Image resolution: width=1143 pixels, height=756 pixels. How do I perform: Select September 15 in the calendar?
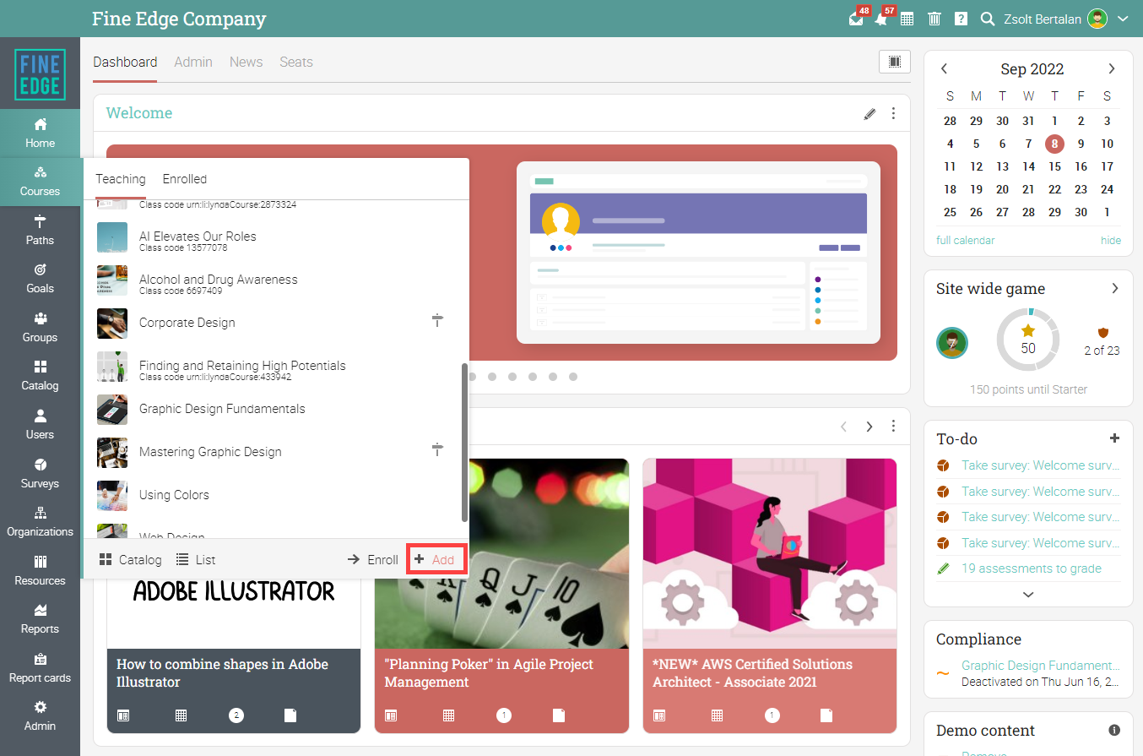tap(1054, 166)
